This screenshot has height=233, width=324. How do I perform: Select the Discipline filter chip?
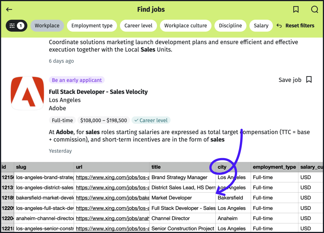pos(230,26)
